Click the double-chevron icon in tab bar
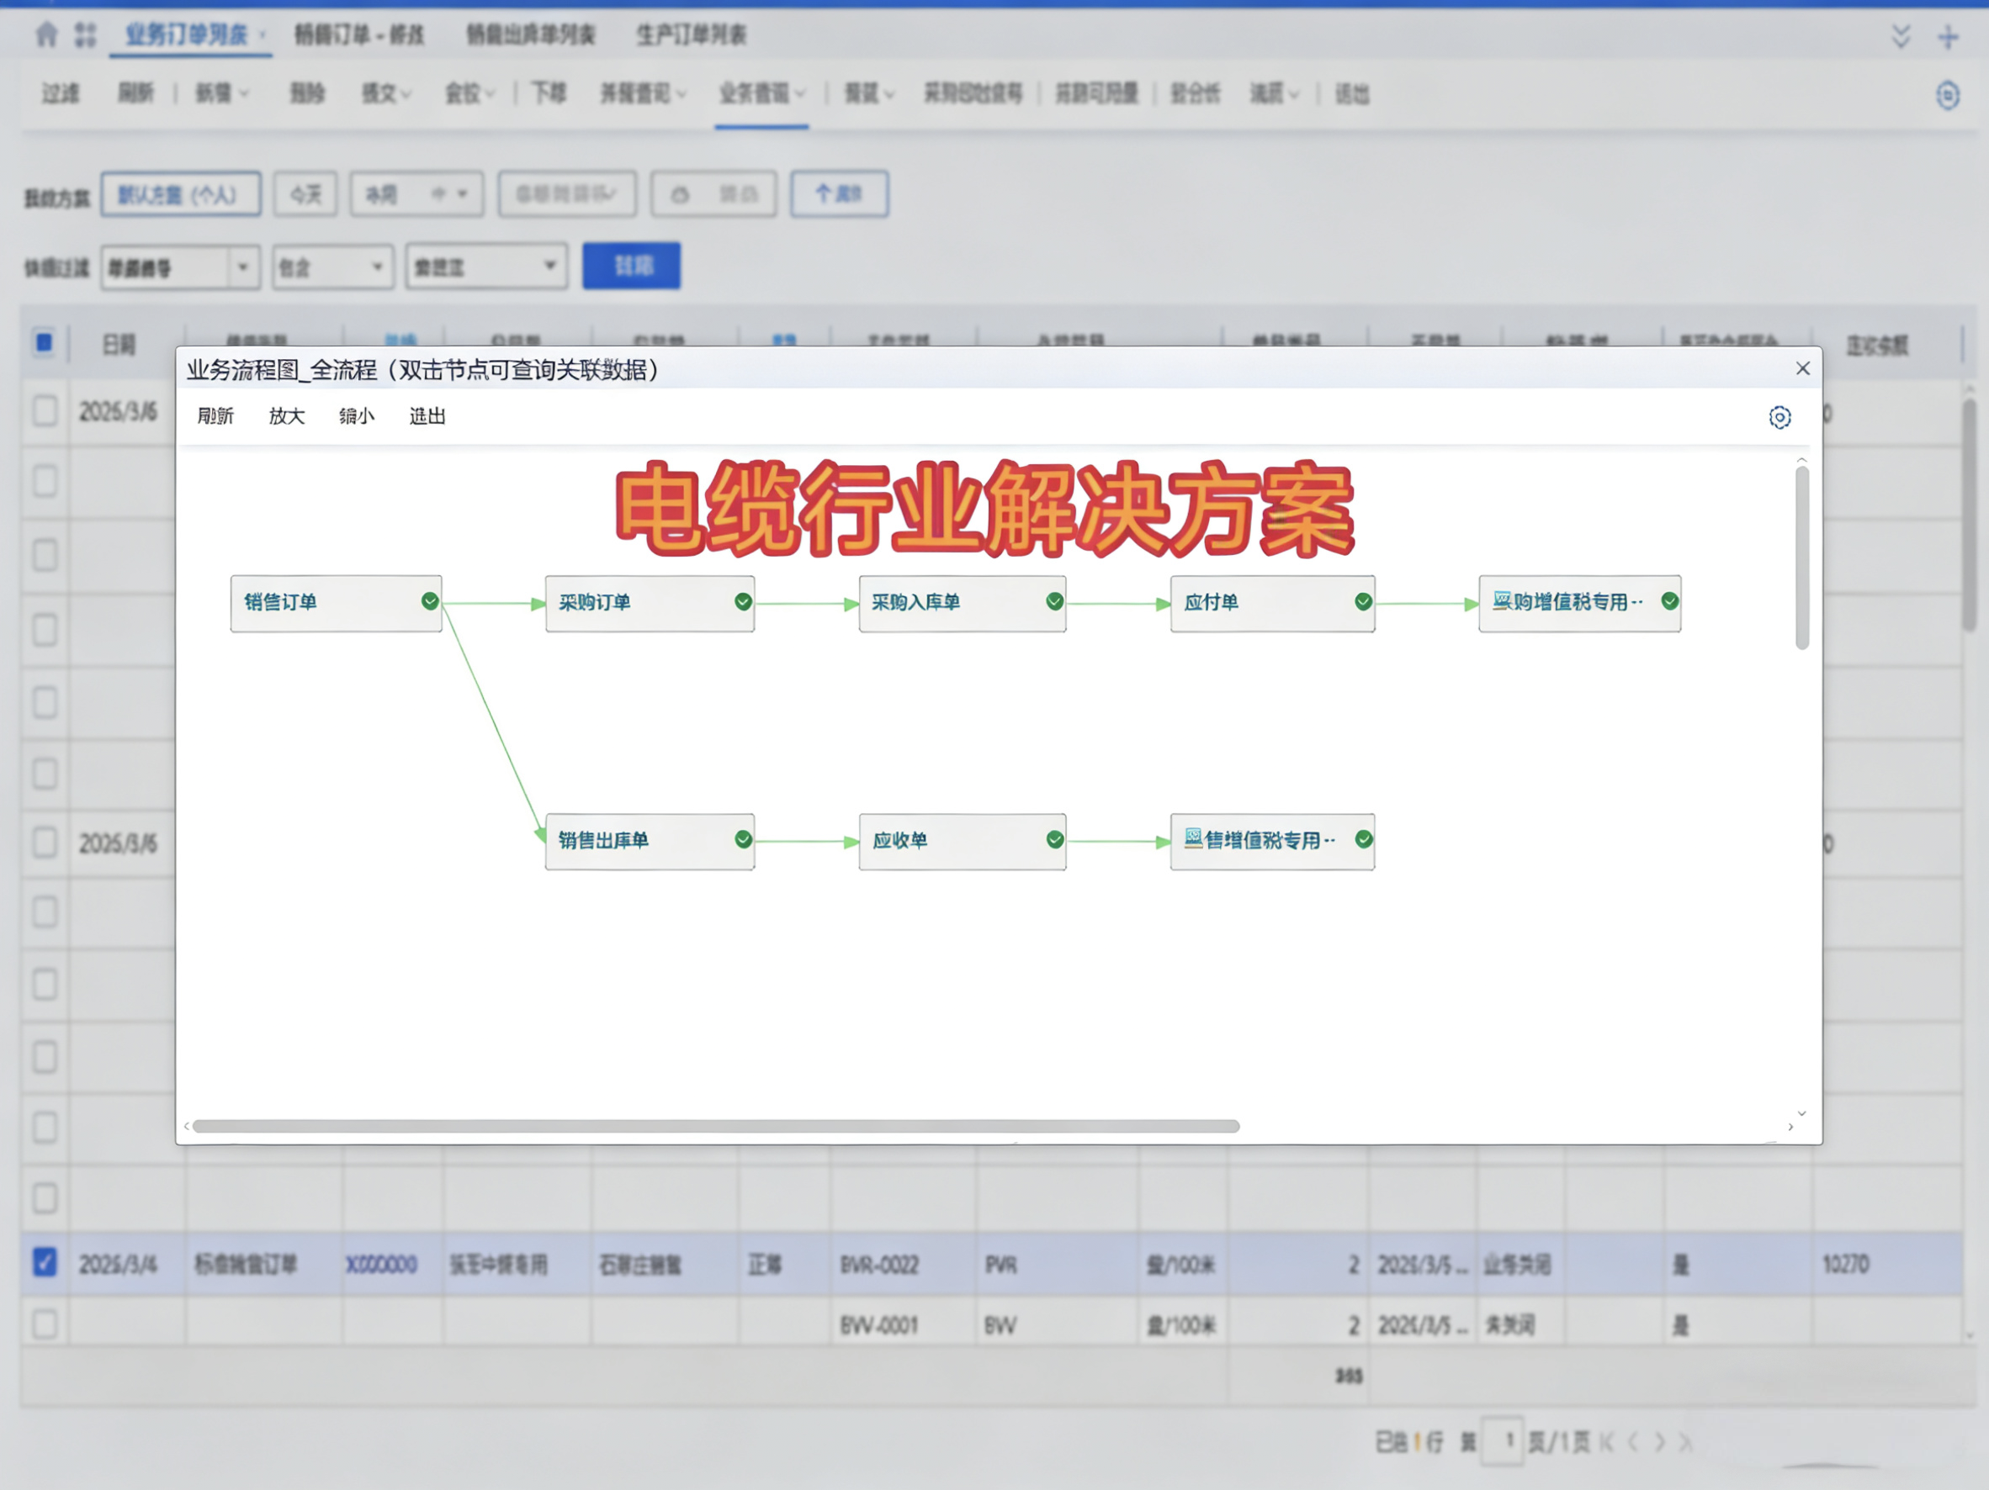This screenshot has width=1989, height=1490. (x=1901, y=37)
